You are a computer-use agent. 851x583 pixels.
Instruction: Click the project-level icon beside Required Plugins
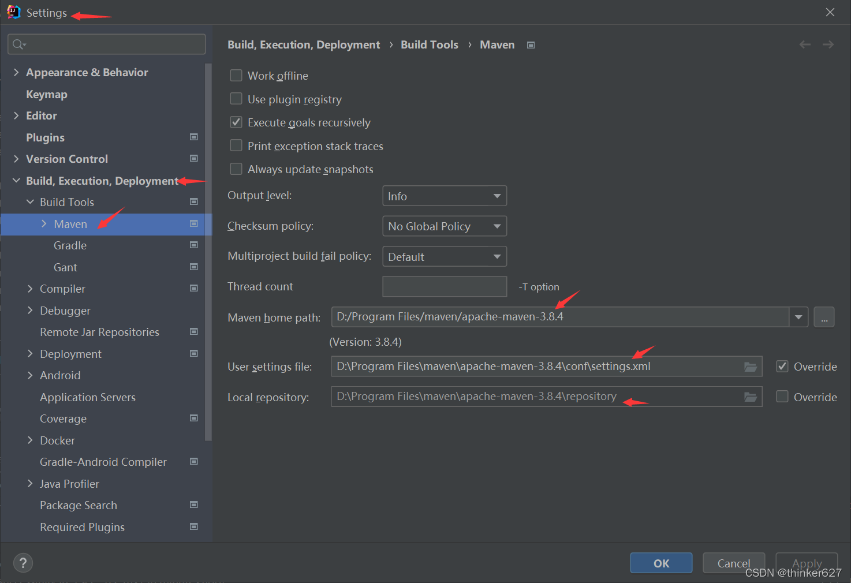tap(194, 526)
